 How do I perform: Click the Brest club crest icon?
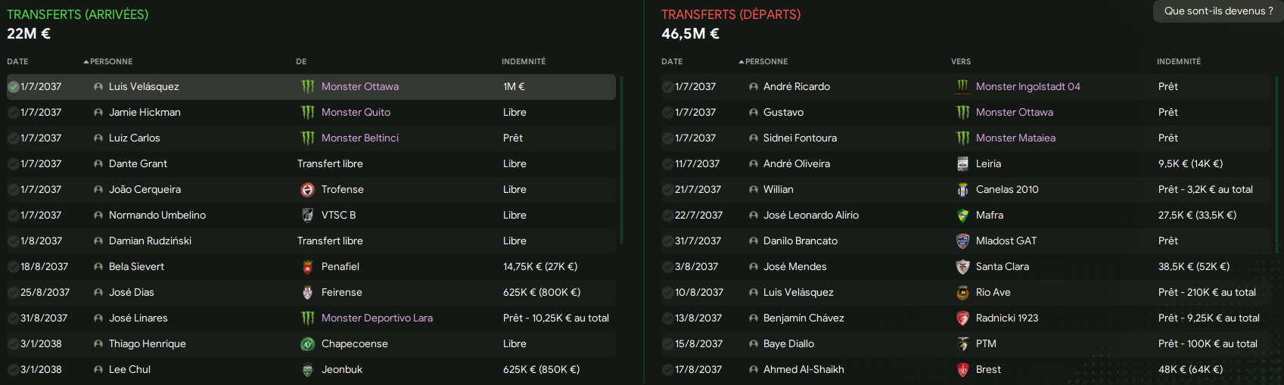pyautogui.click(x=962, y=370)
